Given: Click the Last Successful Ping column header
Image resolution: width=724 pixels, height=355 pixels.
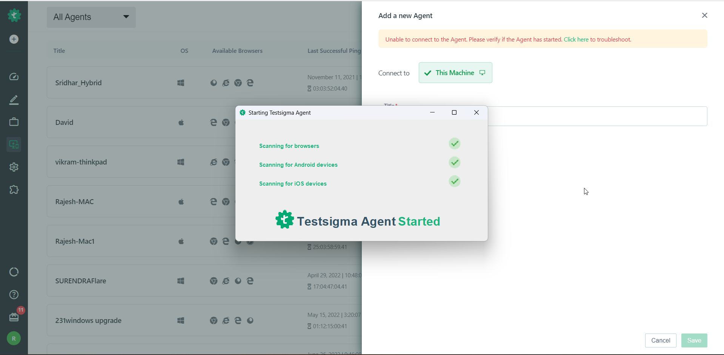Looking at the screenshot, I should tap(334, 51).
